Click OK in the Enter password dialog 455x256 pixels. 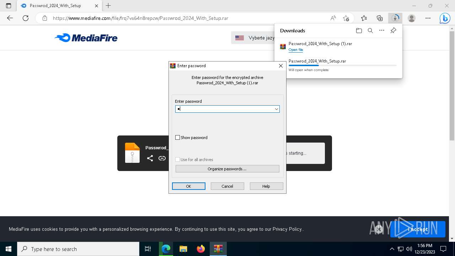188,186
